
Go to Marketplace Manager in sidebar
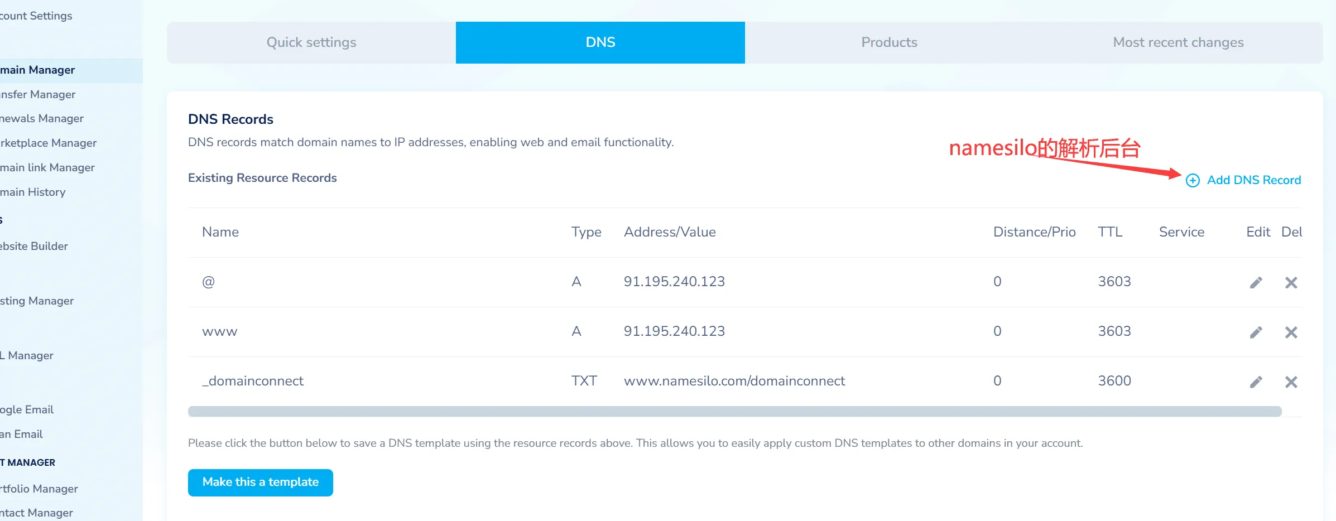coord(49,143)
